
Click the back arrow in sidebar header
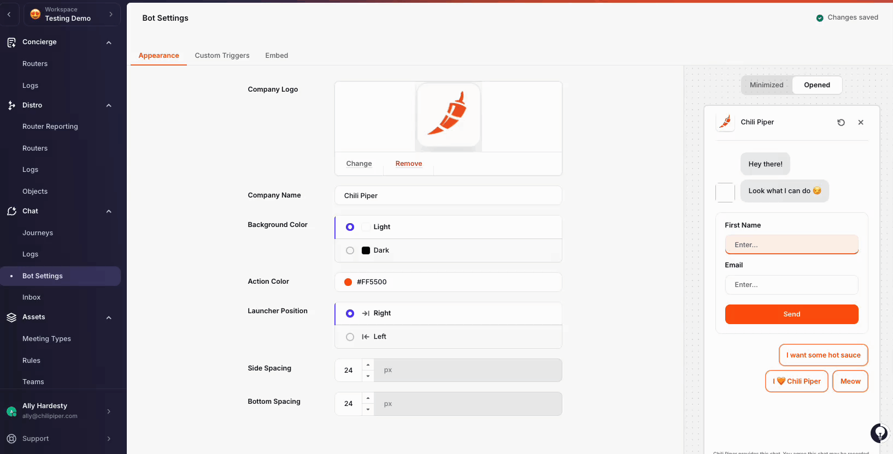point(9,14)
